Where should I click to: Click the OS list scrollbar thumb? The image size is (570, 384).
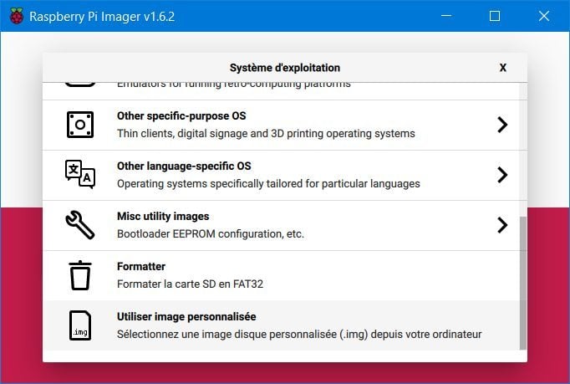(523, 283)
